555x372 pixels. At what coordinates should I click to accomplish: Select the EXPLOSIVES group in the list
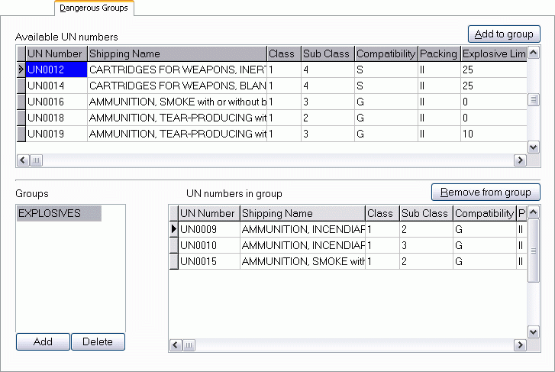(59, 214)
